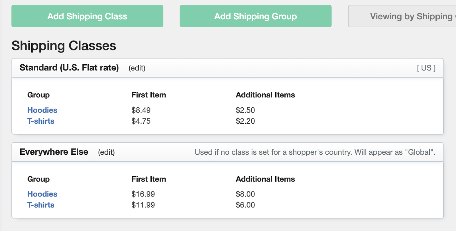Select the $8.00 Everywhere Else additional Hoodies price
This screenshot has height=231, width=456.
tap(245, 194)
